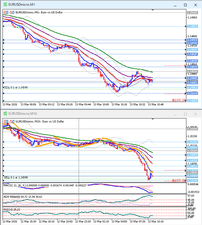
Task: Click the ADX Wilder(8) indicator label
Action: (13, 196)
